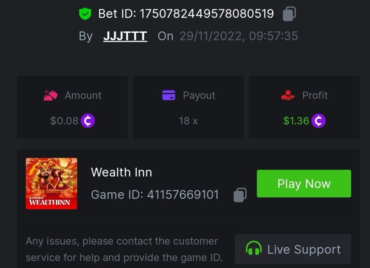Click the Game ID 41157669101 text
The height and width of the screenshot is (268, 370).
pos(155,195)
